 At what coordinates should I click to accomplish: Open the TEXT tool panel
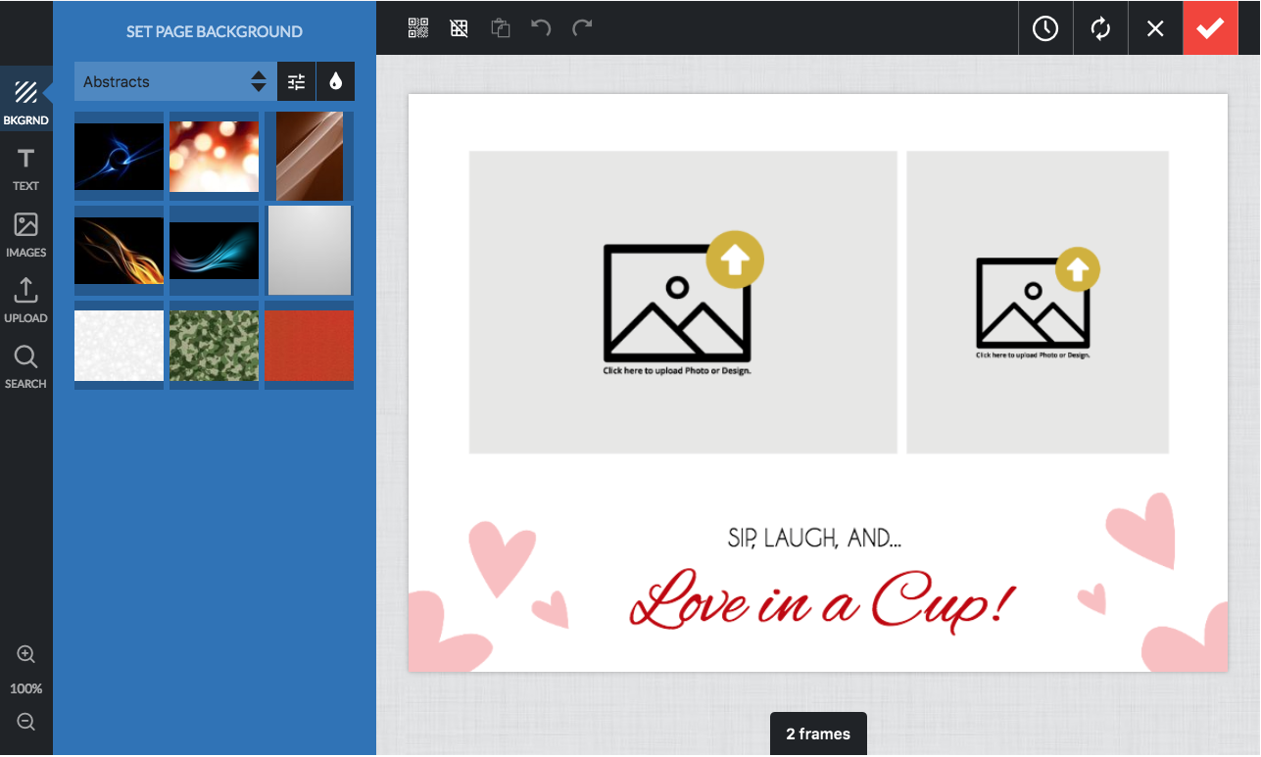[x=25, y=169]
